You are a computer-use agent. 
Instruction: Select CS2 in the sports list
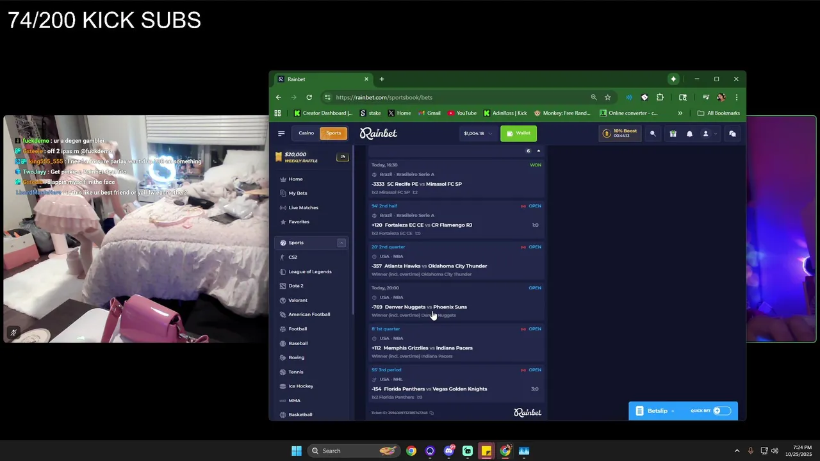(293, 257)
